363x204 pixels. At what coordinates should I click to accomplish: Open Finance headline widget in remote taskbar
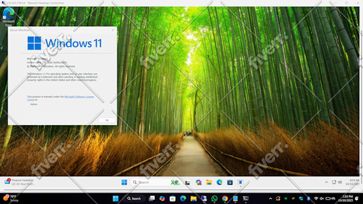coord(20,182)
